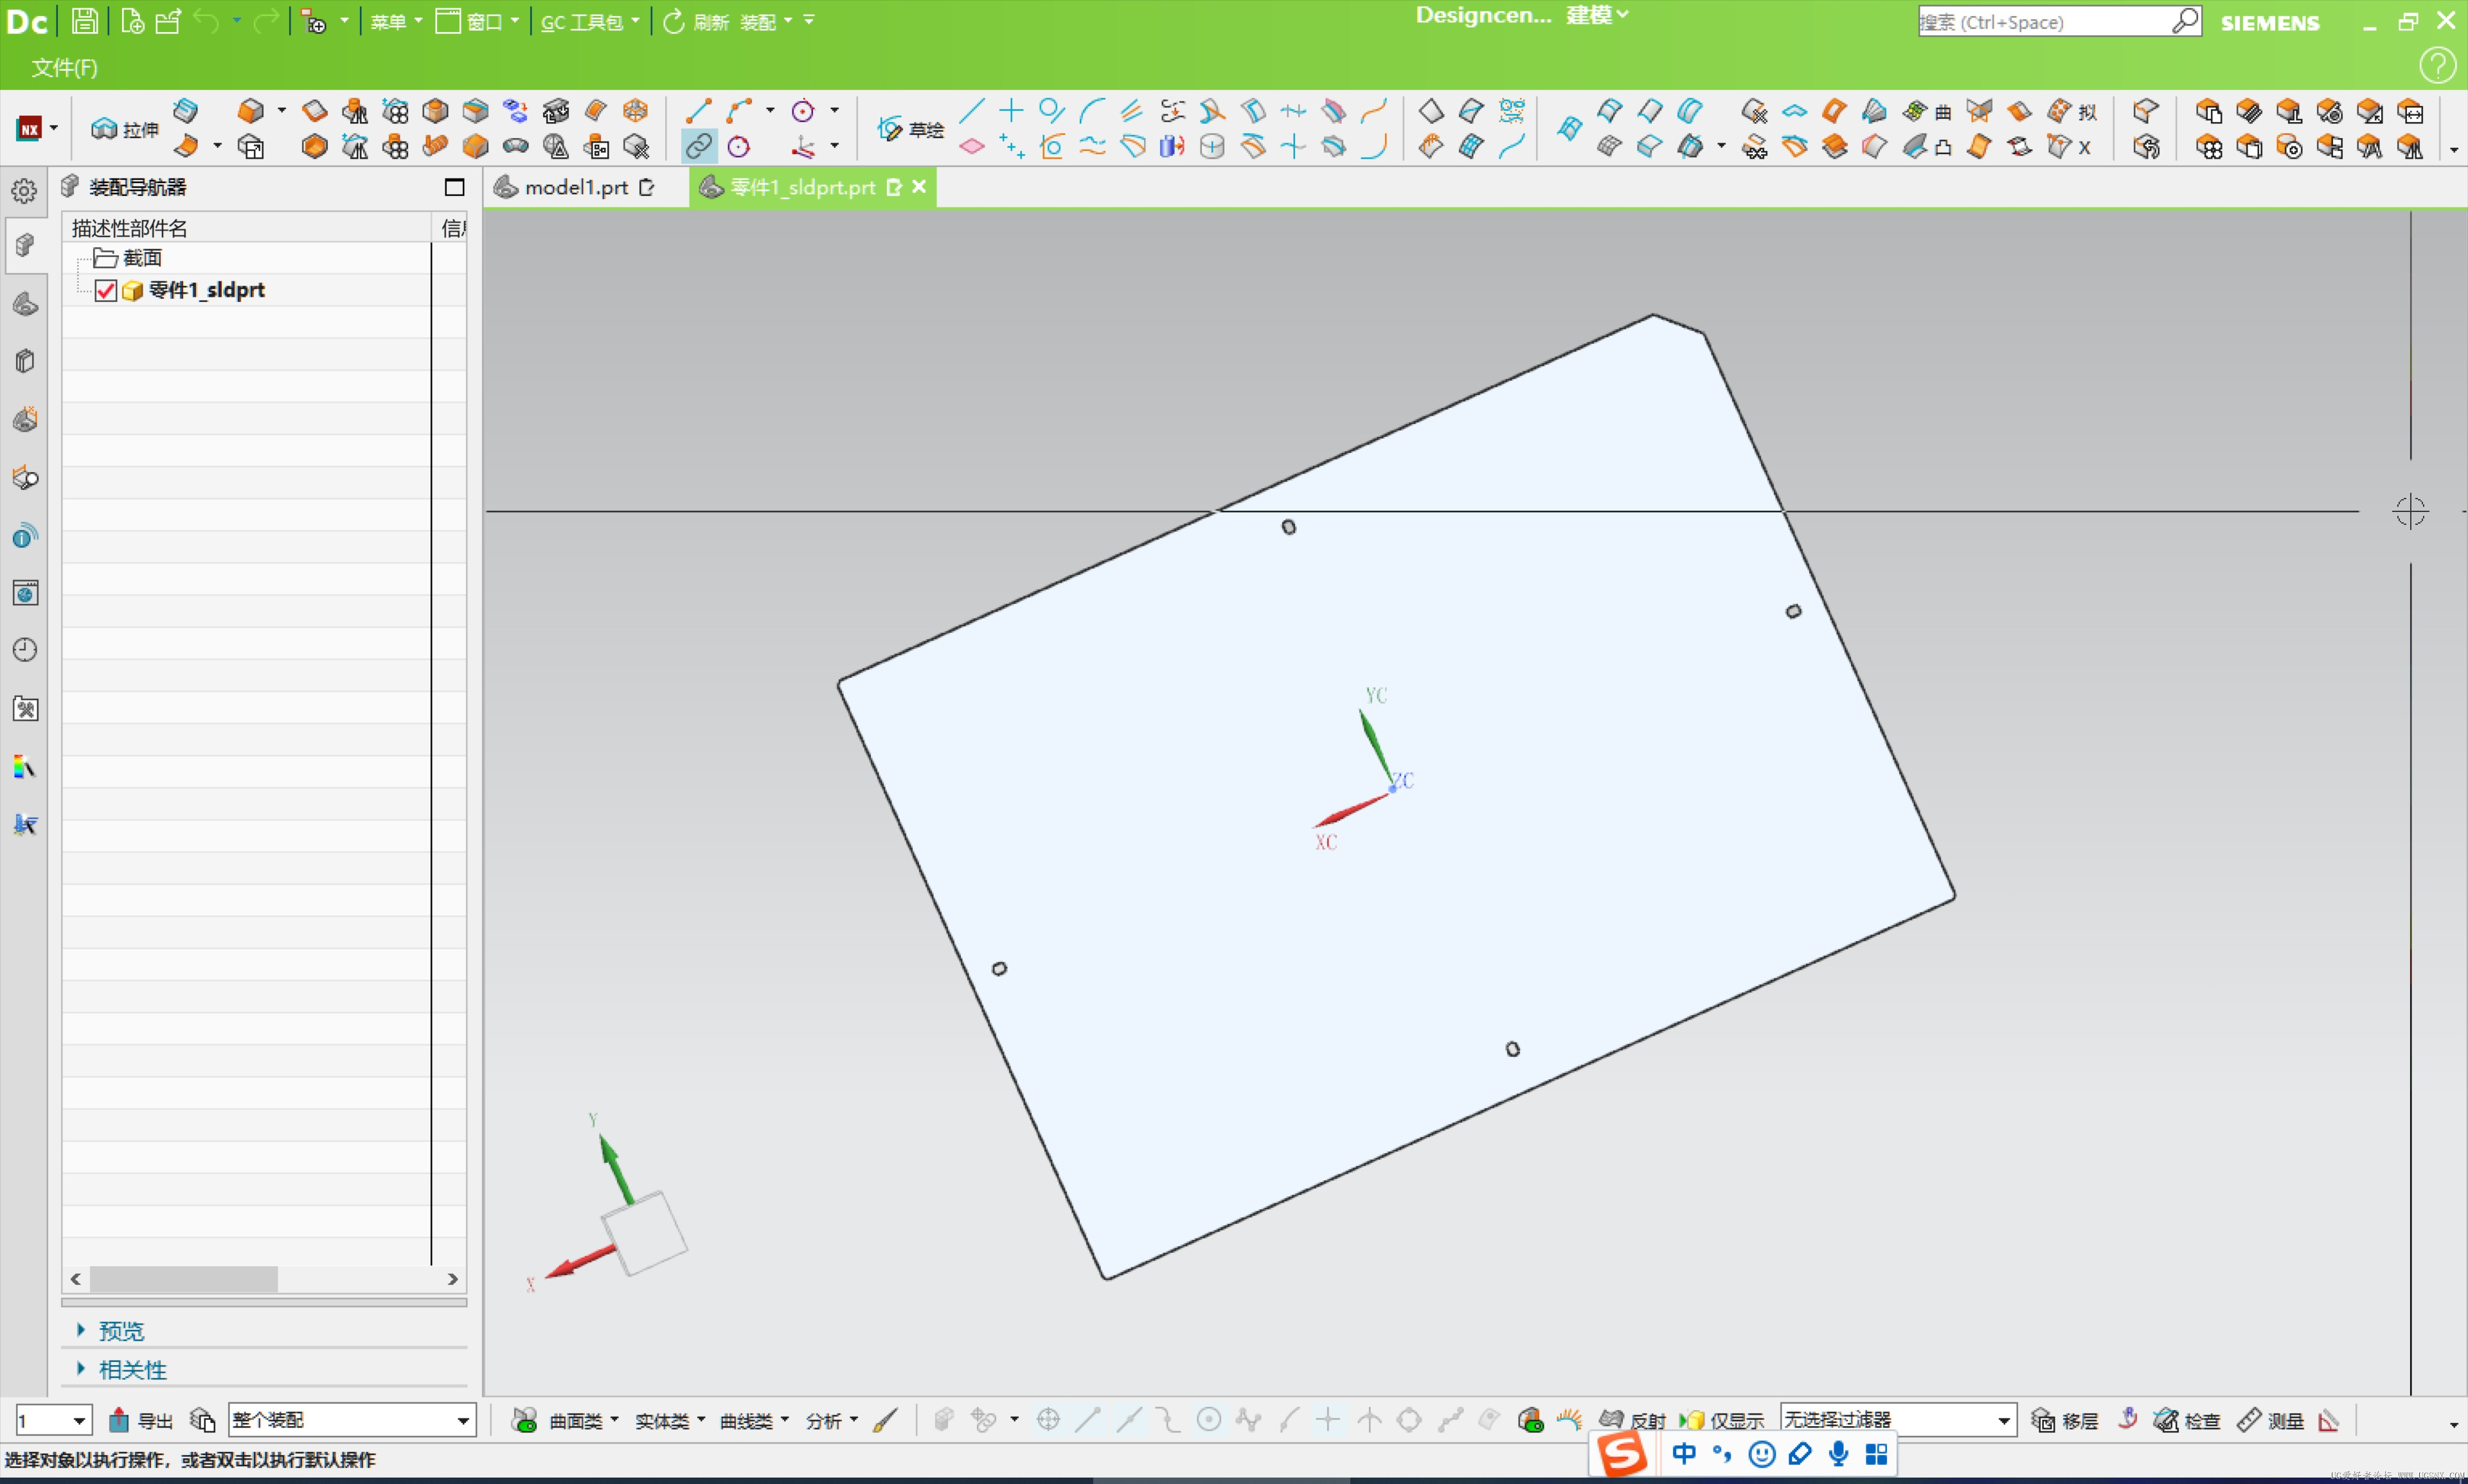Open the 菜单 menu
This screenshot has width=2468, height=1484.
pos(395,21)
